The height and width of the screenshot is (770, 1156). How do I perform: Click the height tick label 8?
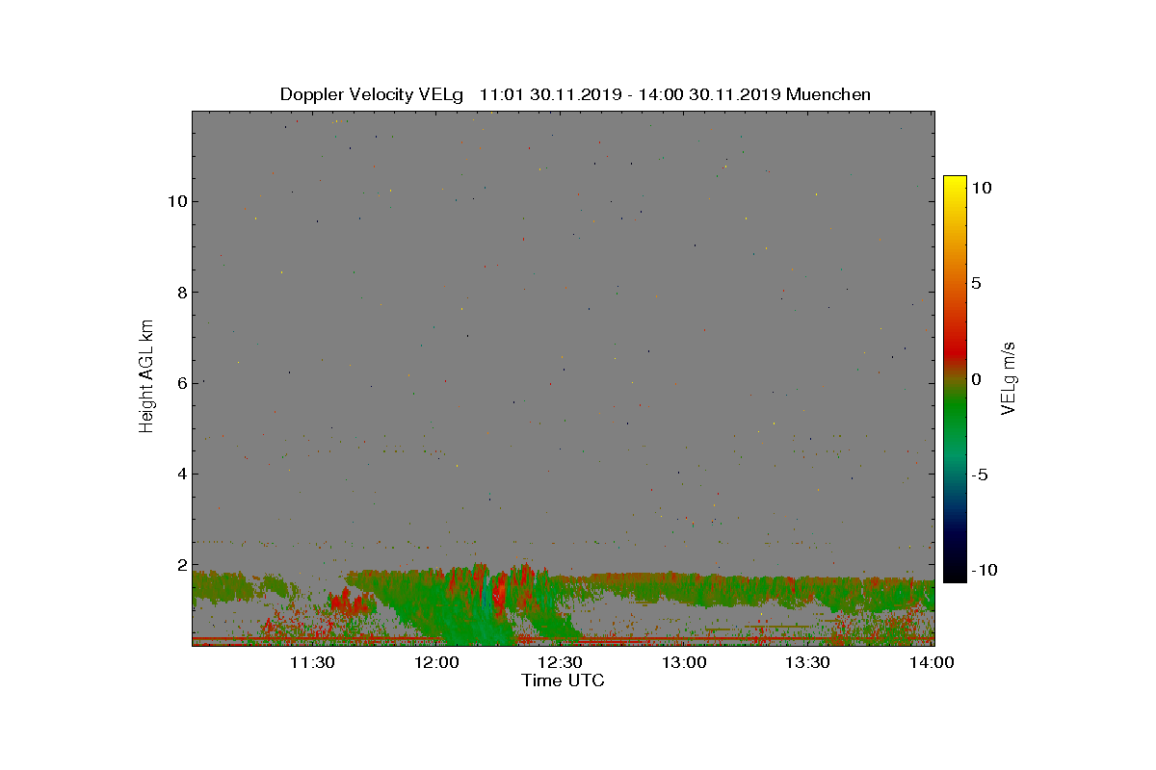[x=180, y=293]
